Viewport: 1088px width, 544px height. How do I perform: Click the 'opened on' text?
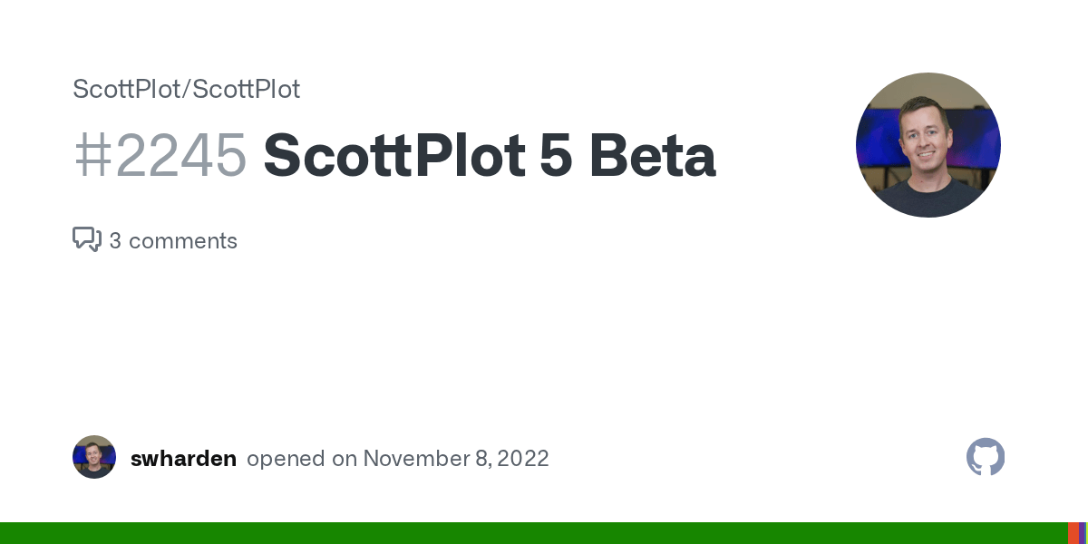302,459
